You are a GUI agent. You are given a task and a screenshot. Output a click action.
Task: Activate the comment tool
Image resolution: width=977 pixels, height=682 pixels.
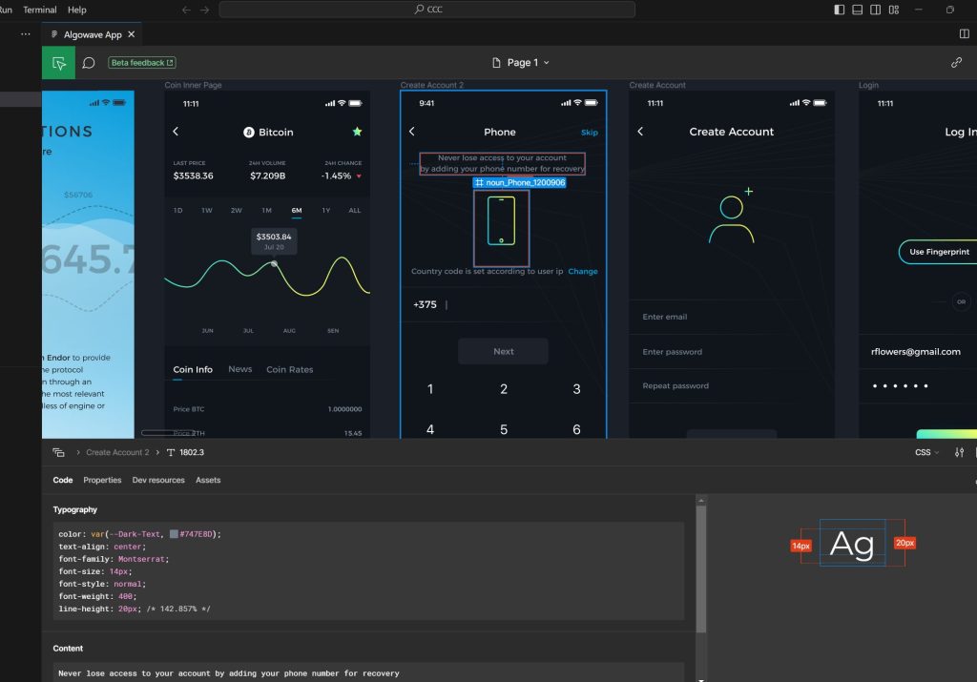[x=89, y=63]
